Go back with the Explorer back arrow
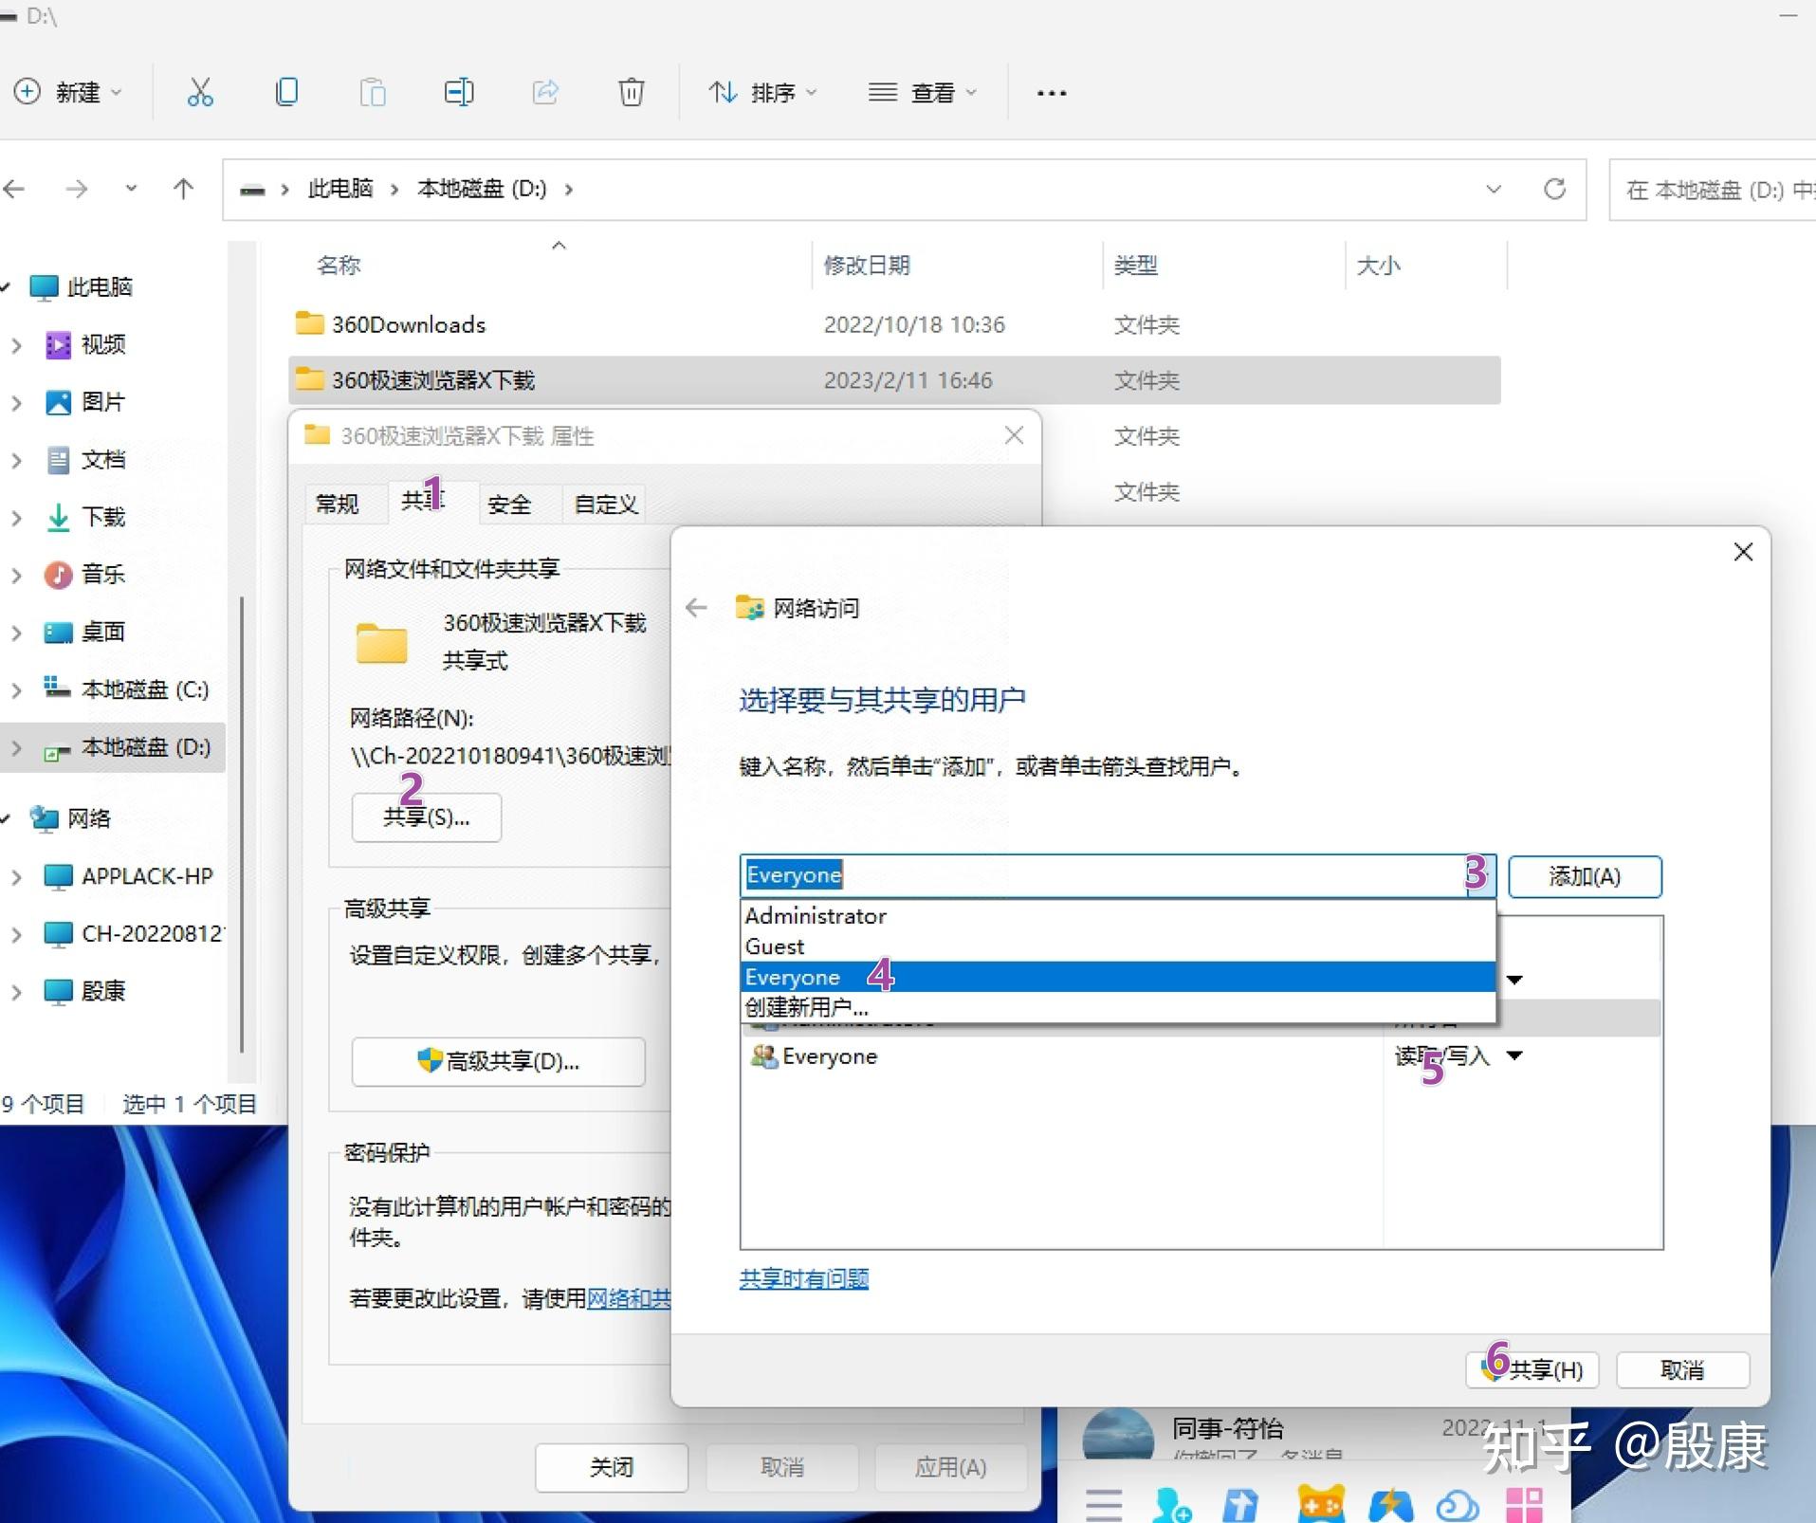The width and height of the screenshot is (1816, 1523). tap(14, 189)
